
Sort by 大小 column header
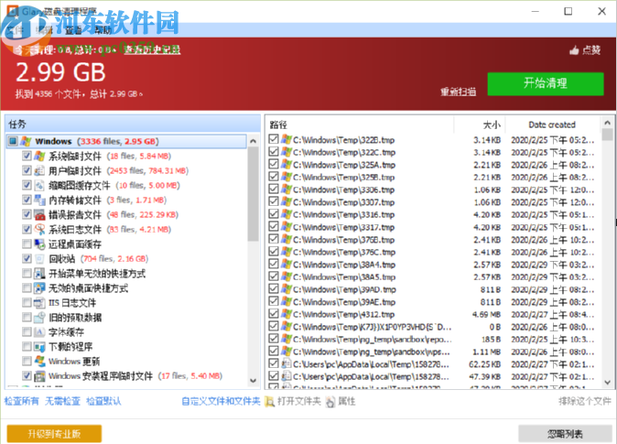click(480, 125)
